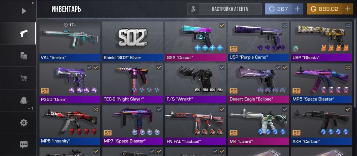Toggle gold checkmark on AKR "Carbon"
Image resolution: width=357 pixels, height=156 pixels.
pos(348,109)
